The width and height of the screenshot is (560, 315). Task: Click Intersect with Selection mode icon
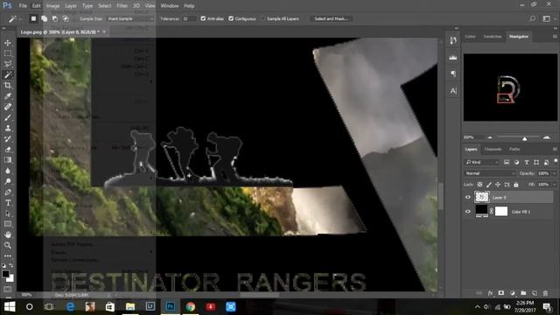pos(66,18)
